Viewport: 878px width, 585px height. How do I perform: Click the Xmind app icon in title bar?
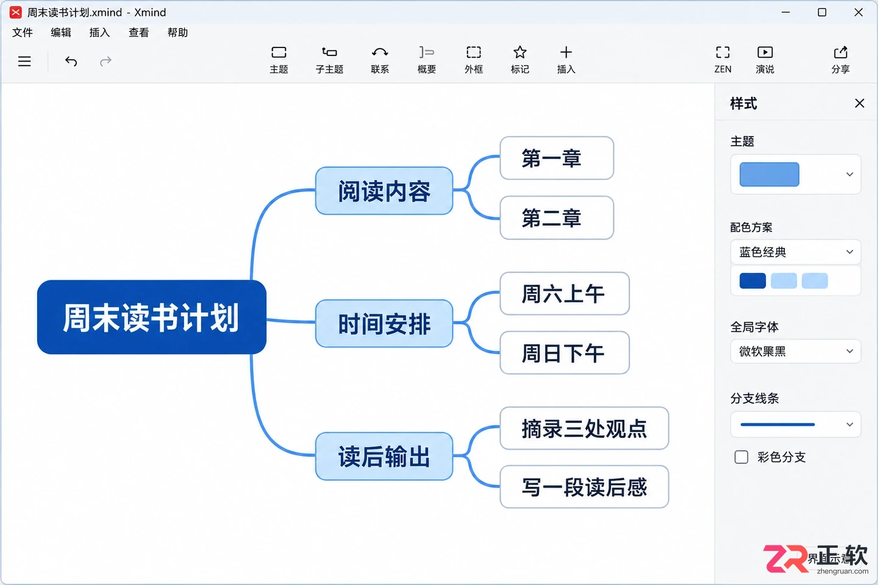[x=16, y=12]
